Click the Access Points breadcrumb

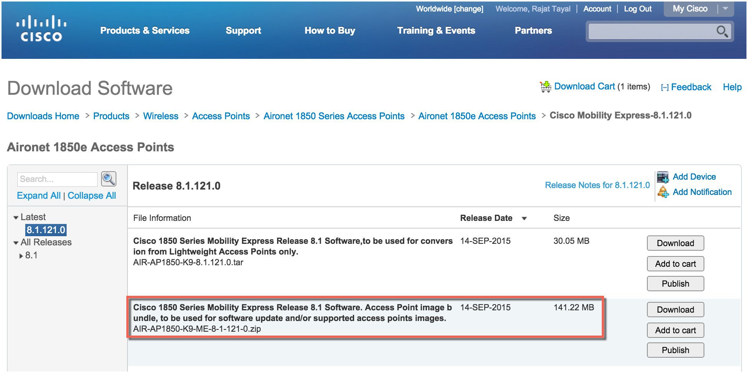click(x=221, y=116)
